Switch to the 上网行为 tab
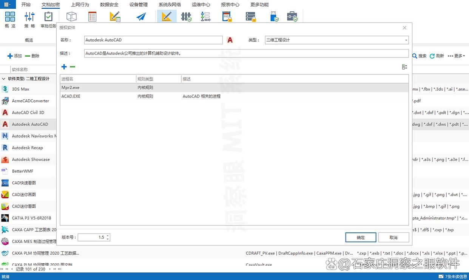The width and height of the screenshot is (469, 280). (80, 5)
